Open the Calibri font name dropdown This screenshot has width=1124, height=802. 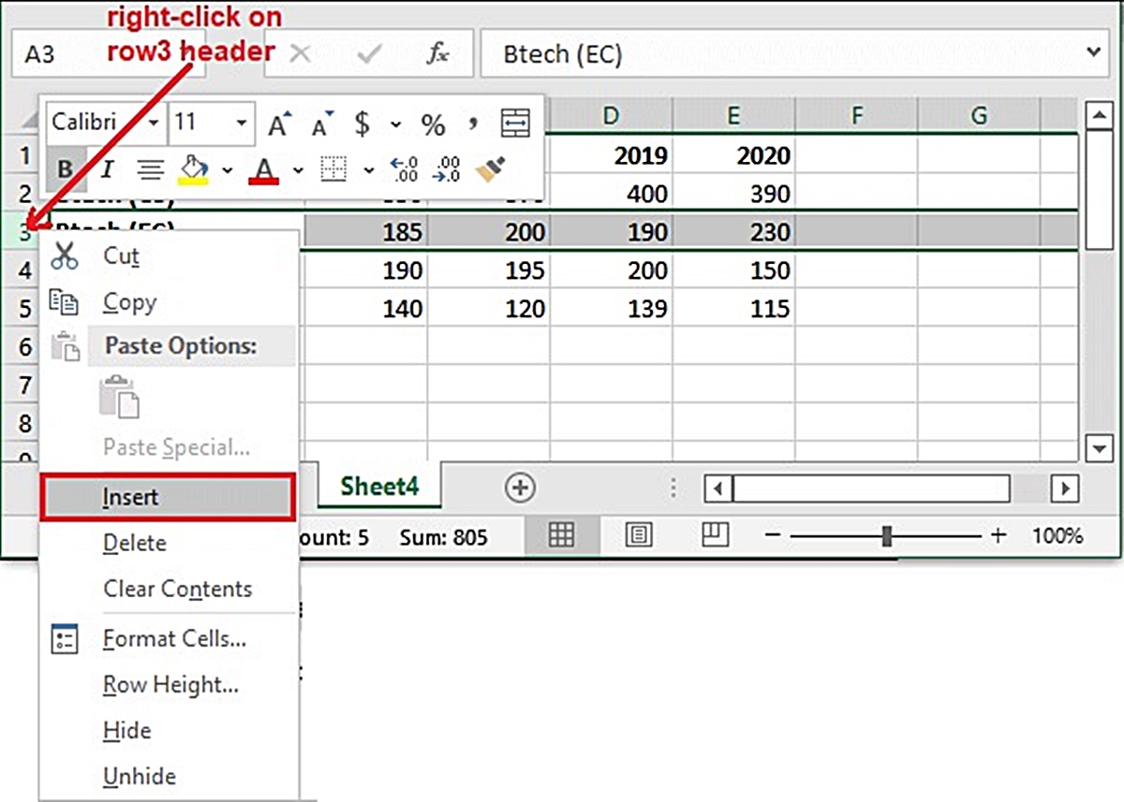click(x=153, y=124)
